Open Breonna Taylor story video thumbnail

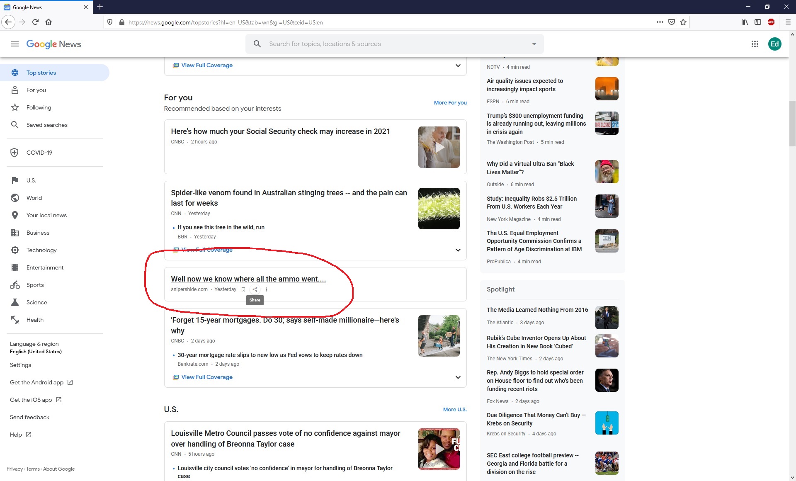click(x=439, y=449)
